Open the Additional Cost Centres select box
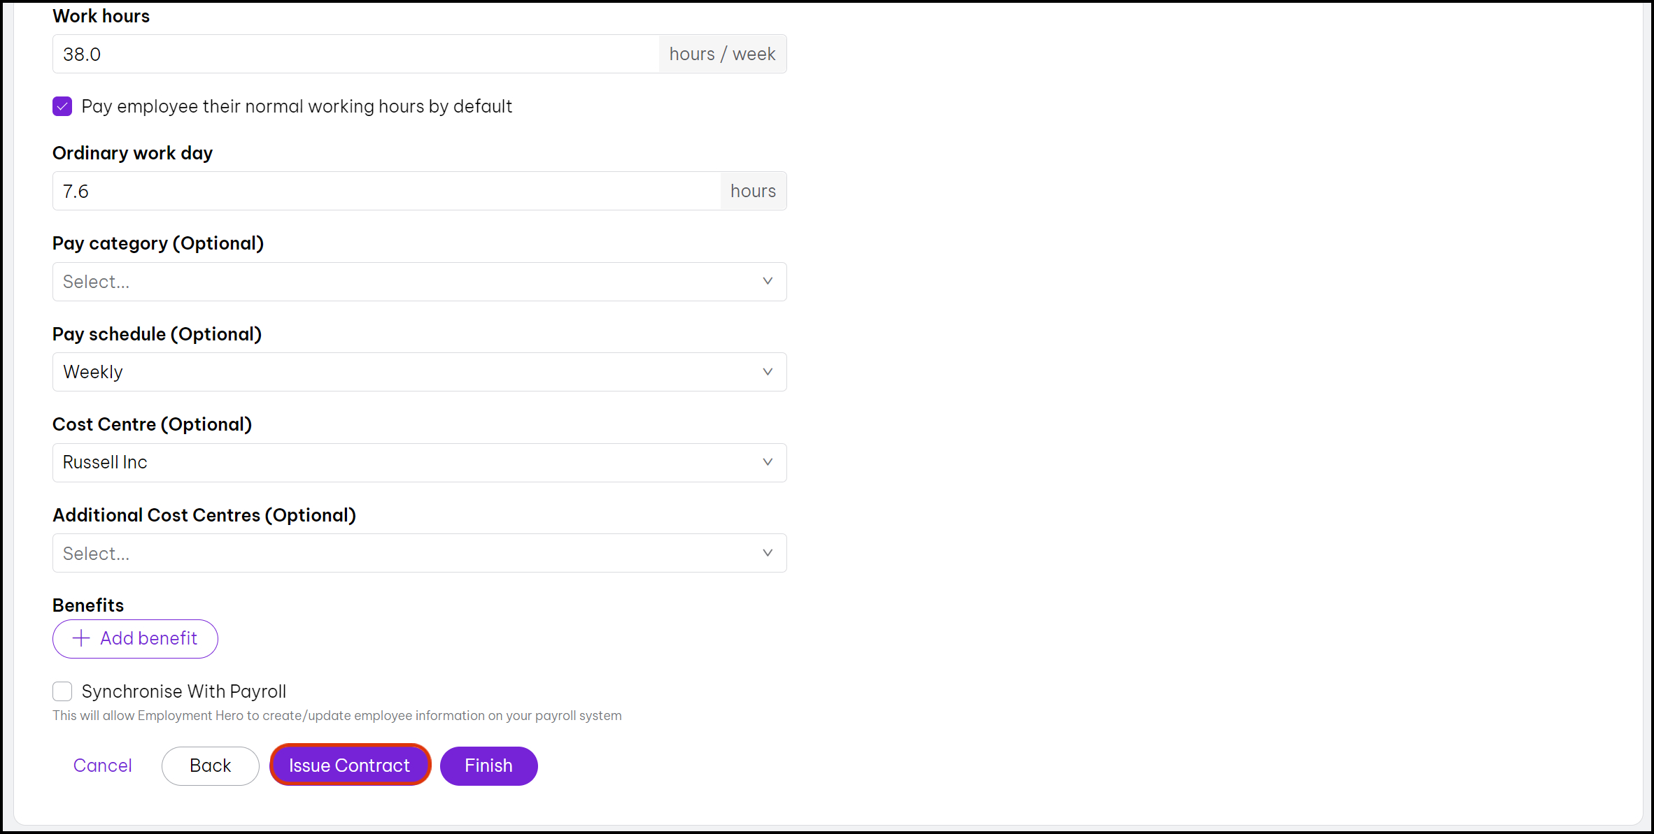 coord(406,553)
